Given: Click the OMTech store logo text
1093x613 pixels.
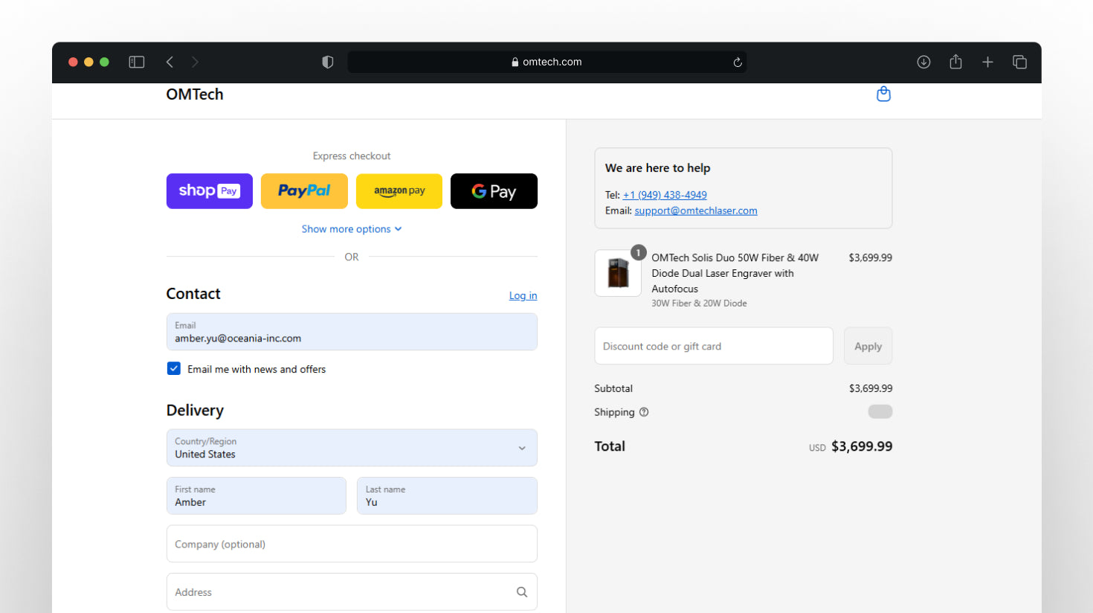Looking at the screenshot, I should [195, 94].
